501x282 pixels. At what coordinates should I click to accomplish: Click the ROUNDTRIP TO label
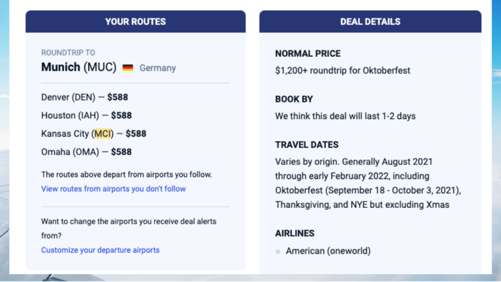(68, 52)
